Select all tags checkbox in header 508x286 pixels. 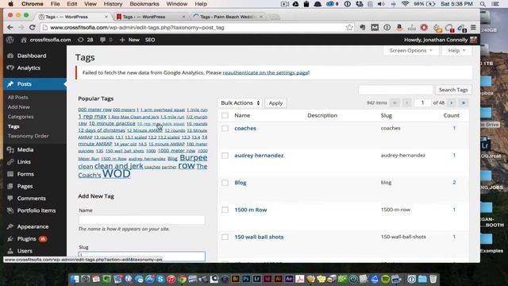tap(225, 115)
